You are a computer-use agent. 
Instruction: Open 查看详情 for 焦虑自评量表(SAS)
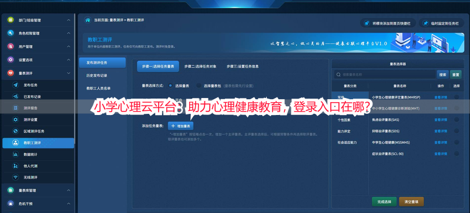tap(441, 120)
